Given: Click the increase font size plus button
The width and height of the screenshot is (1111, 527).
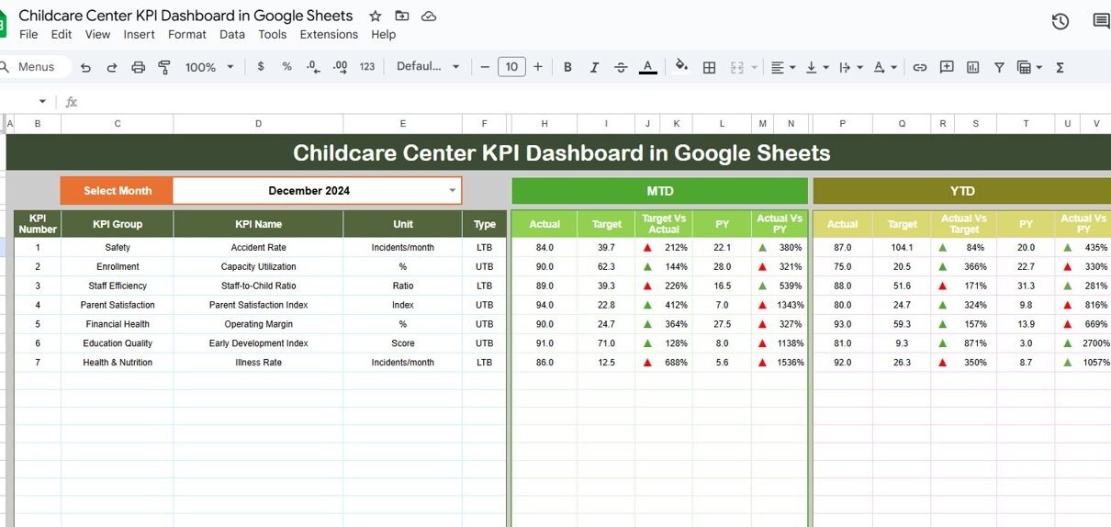Looking at the screenshot, I should 538,67.
